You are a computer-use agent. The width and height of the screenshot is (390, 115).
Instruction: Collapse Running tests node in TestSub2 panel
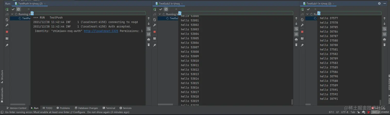[160, 14]
